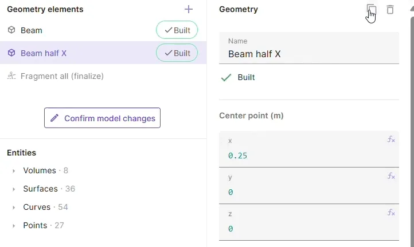Expand the Volumes entity list

point(14,171)
